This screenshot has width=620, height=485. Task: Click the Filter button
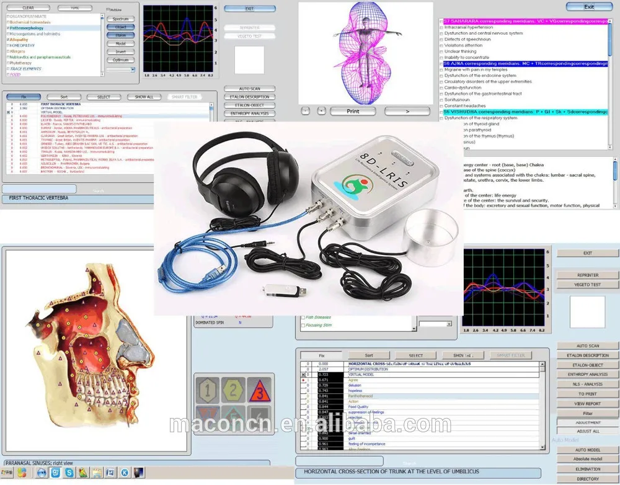tap(588, 414)
